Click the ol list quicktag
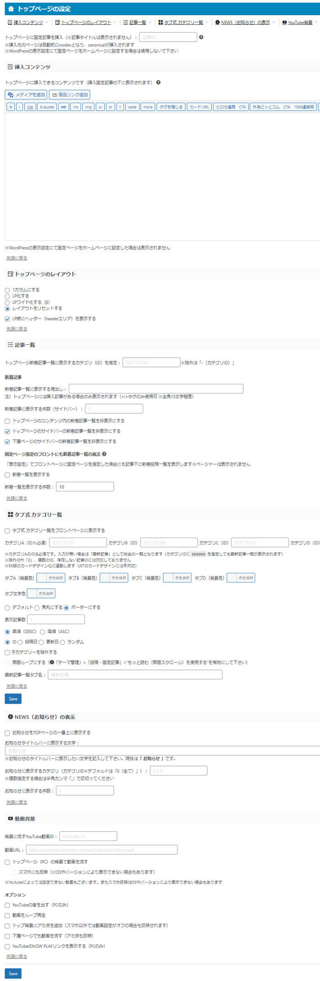 pos(111,107)
